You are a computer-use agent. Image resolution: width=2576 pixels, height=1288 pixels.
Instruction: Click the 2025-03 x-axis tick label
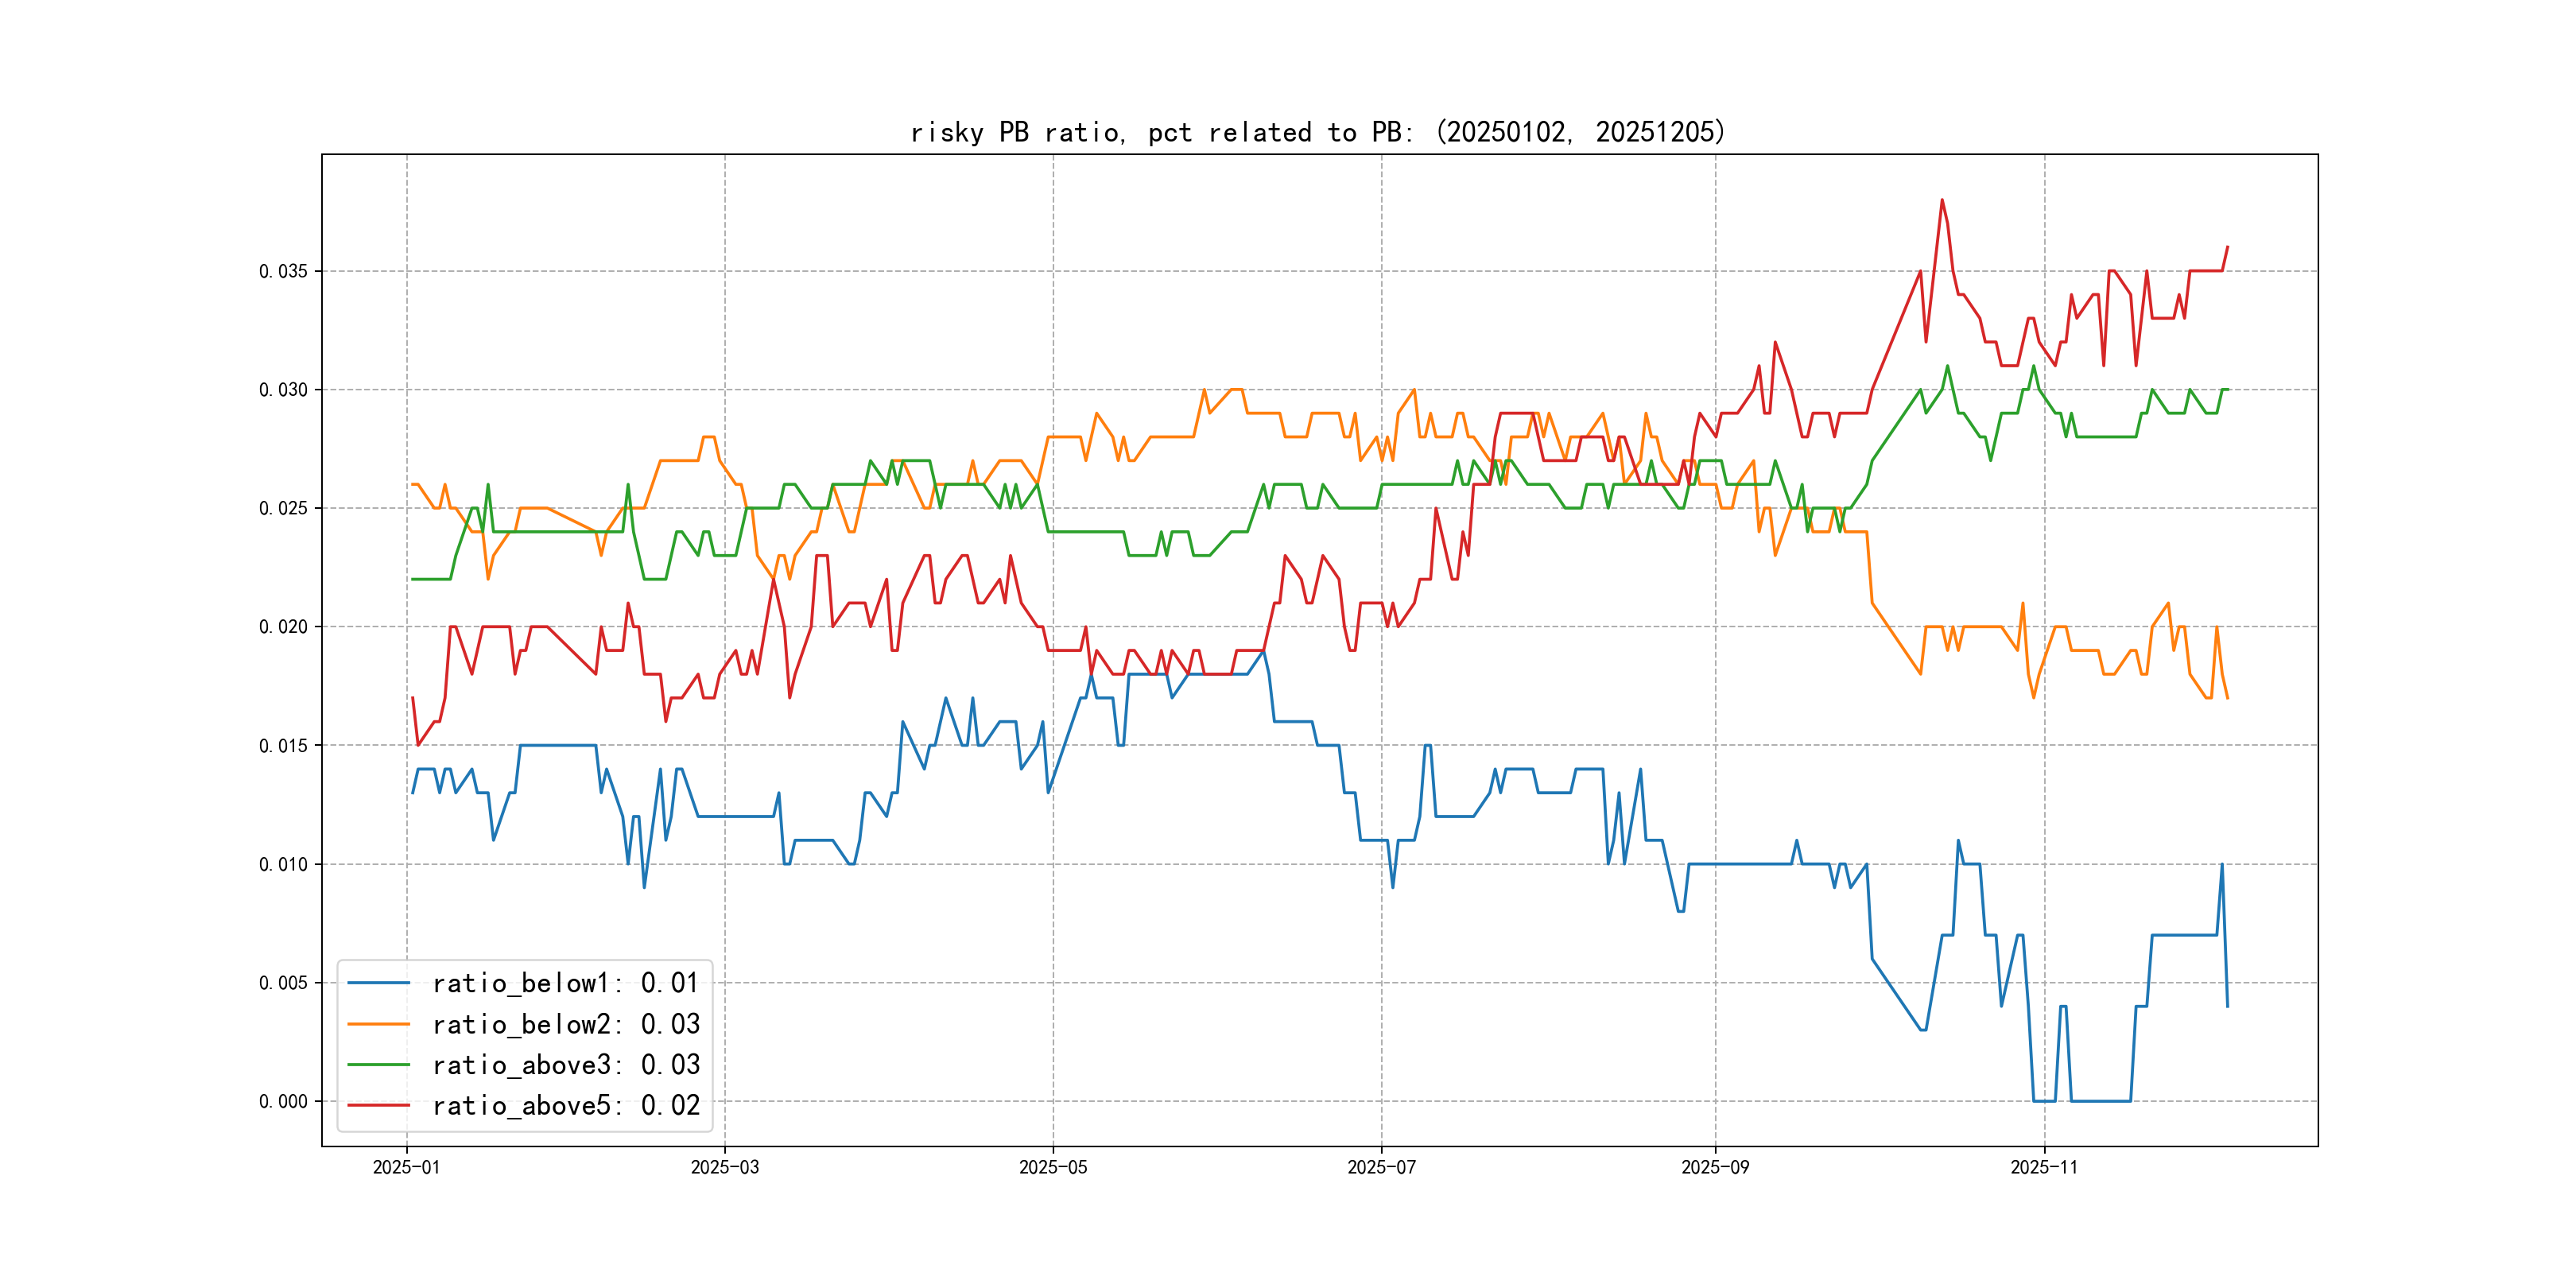[x=724, y=1167]
